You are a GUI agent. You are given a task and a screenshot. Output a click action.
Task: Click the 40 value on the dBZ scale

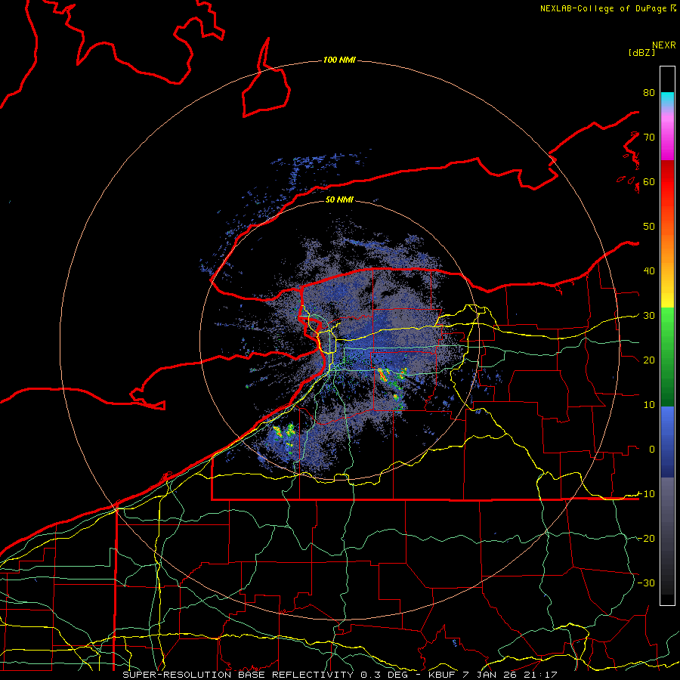(649, 271)
